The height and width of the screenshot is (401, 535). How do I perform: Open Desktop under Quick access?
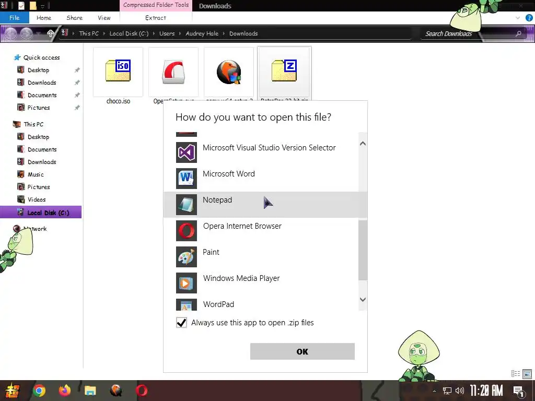pos(38,70)
